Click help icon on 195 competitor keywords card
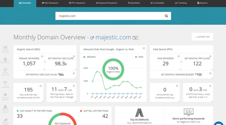Screen dimensions: 226x125 click(x=41, y=86)
